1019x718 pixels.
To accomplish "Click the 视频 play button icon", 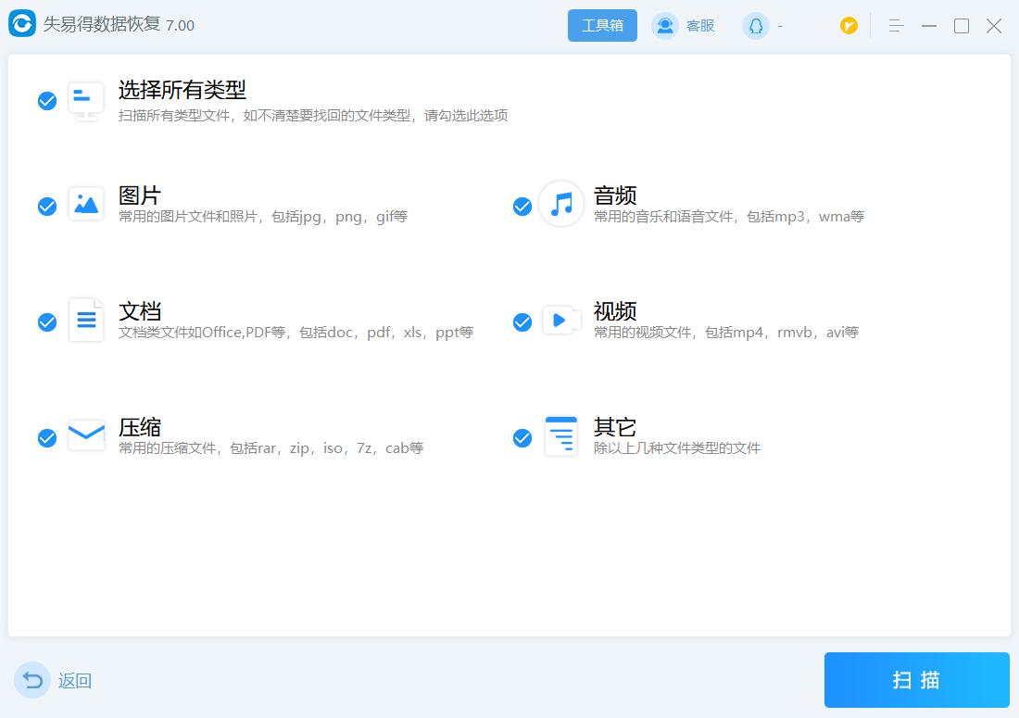I will coord(560,321).
